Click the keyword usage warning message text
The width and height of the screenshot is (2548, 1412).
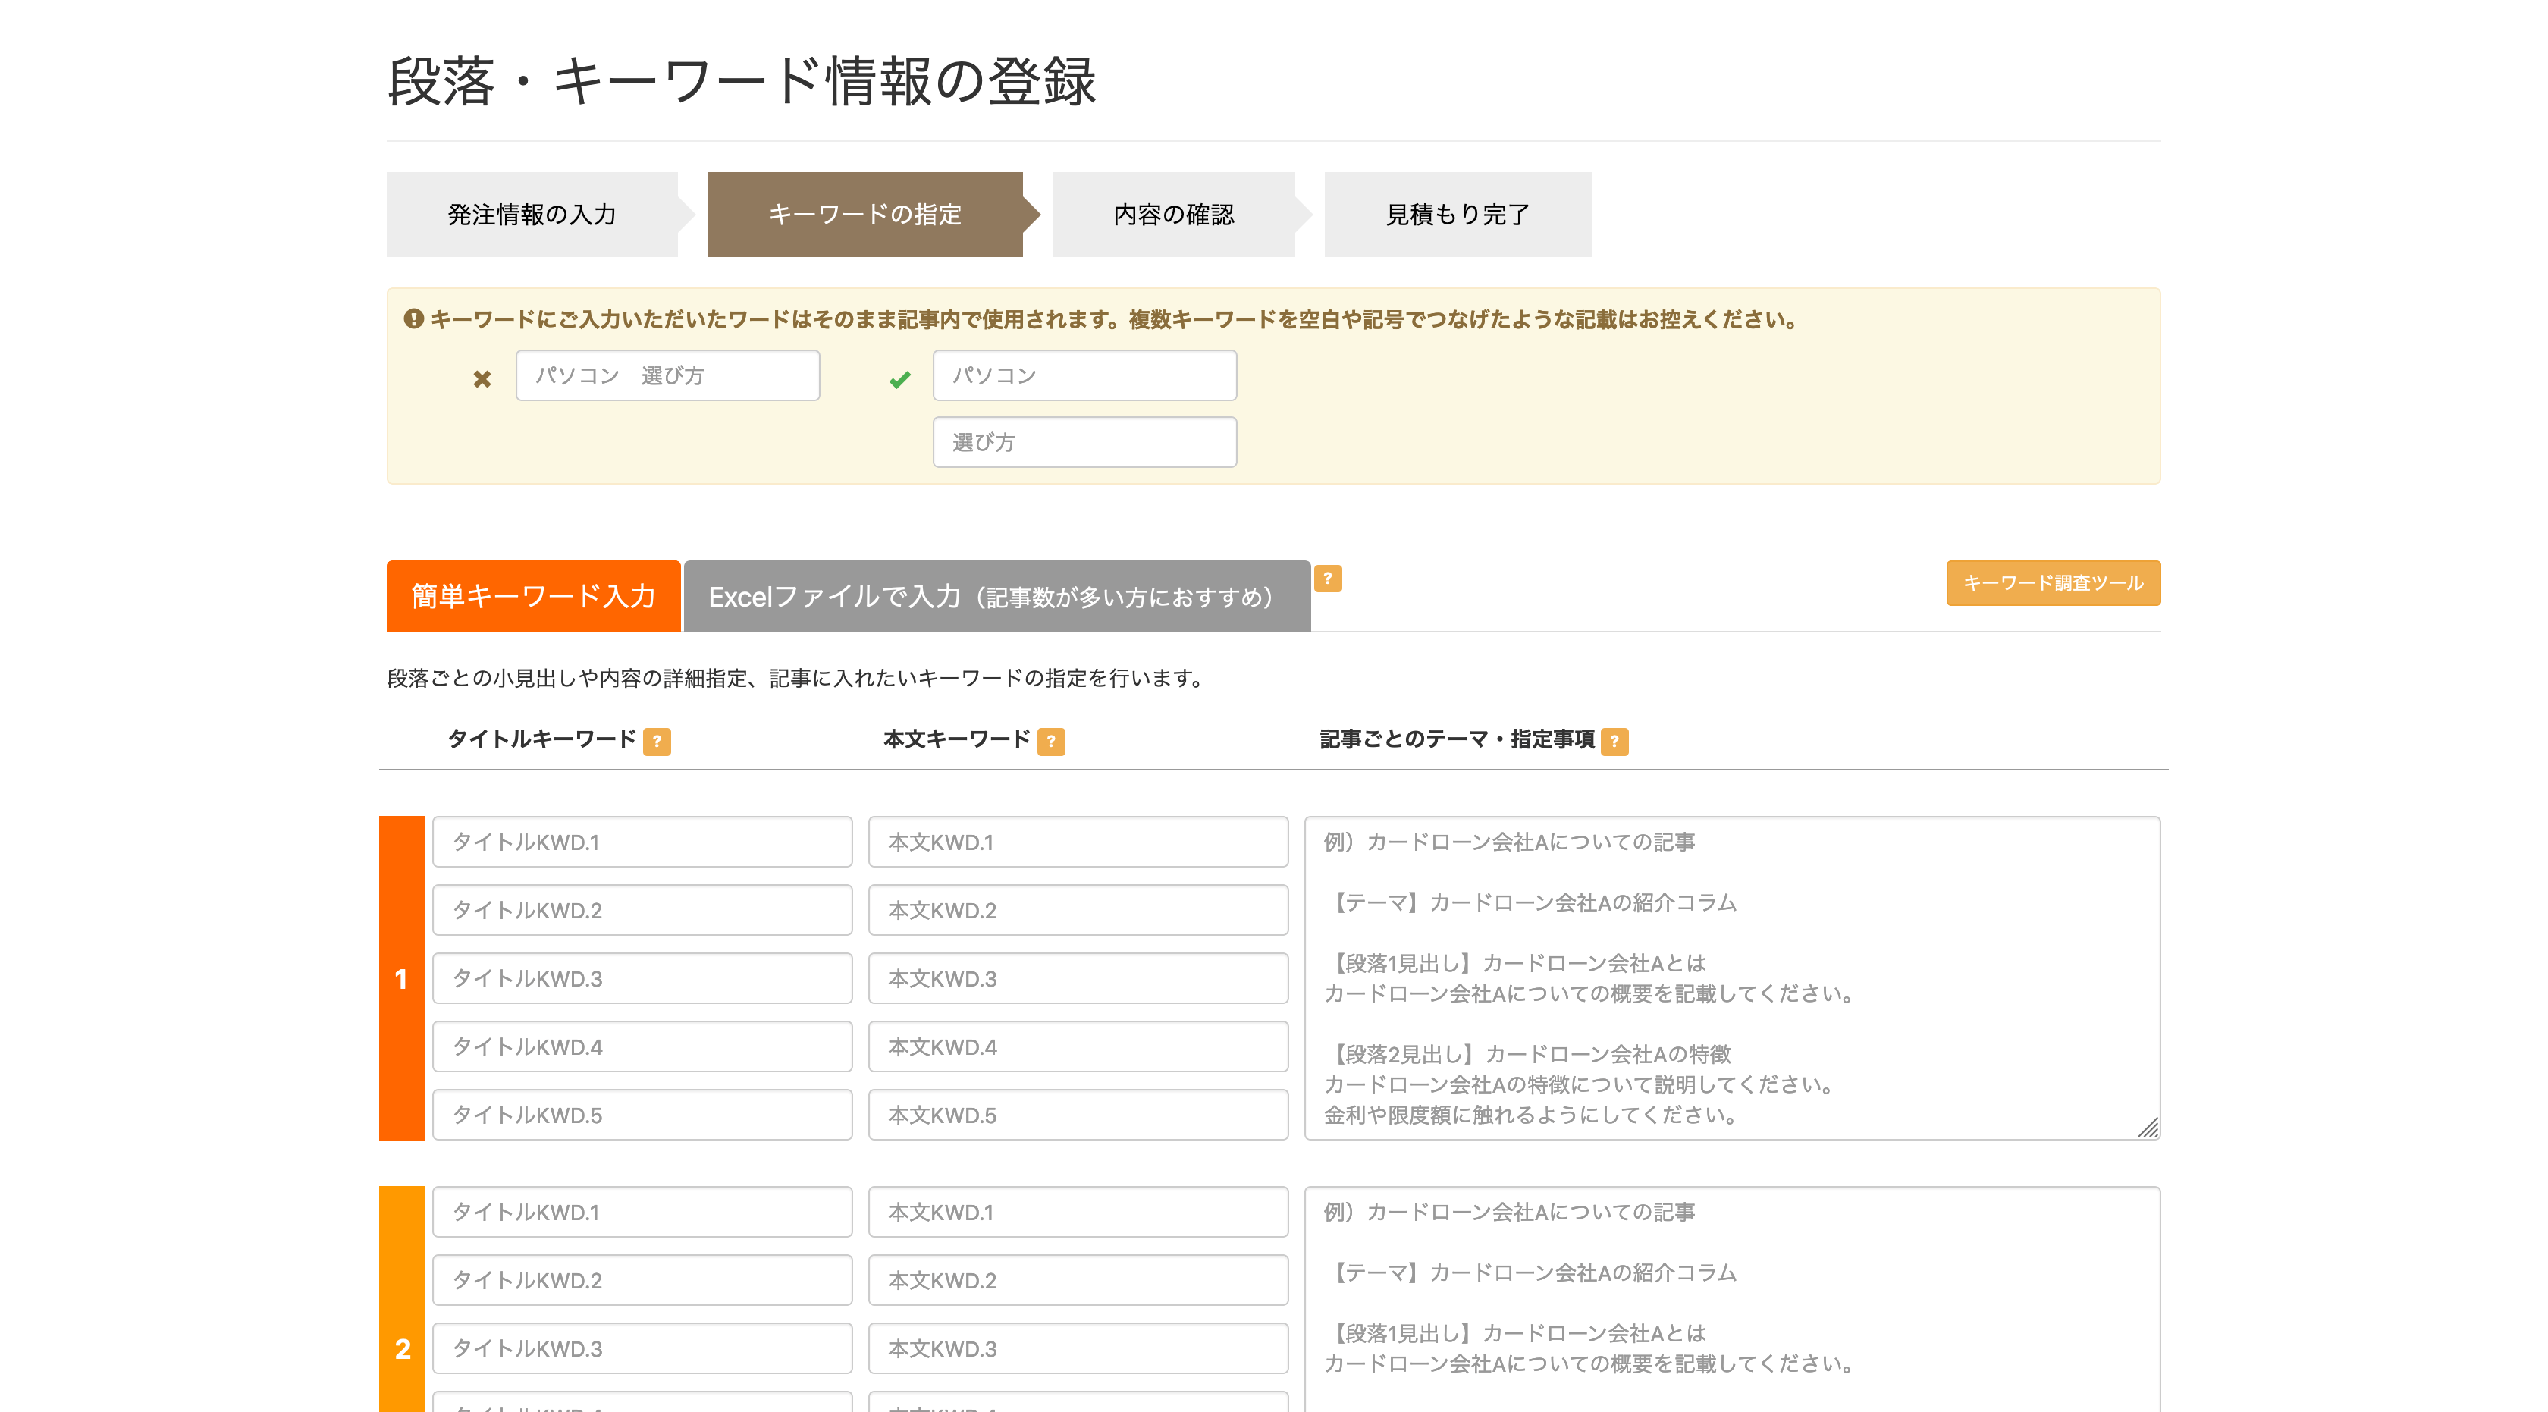click(1114, 318)
